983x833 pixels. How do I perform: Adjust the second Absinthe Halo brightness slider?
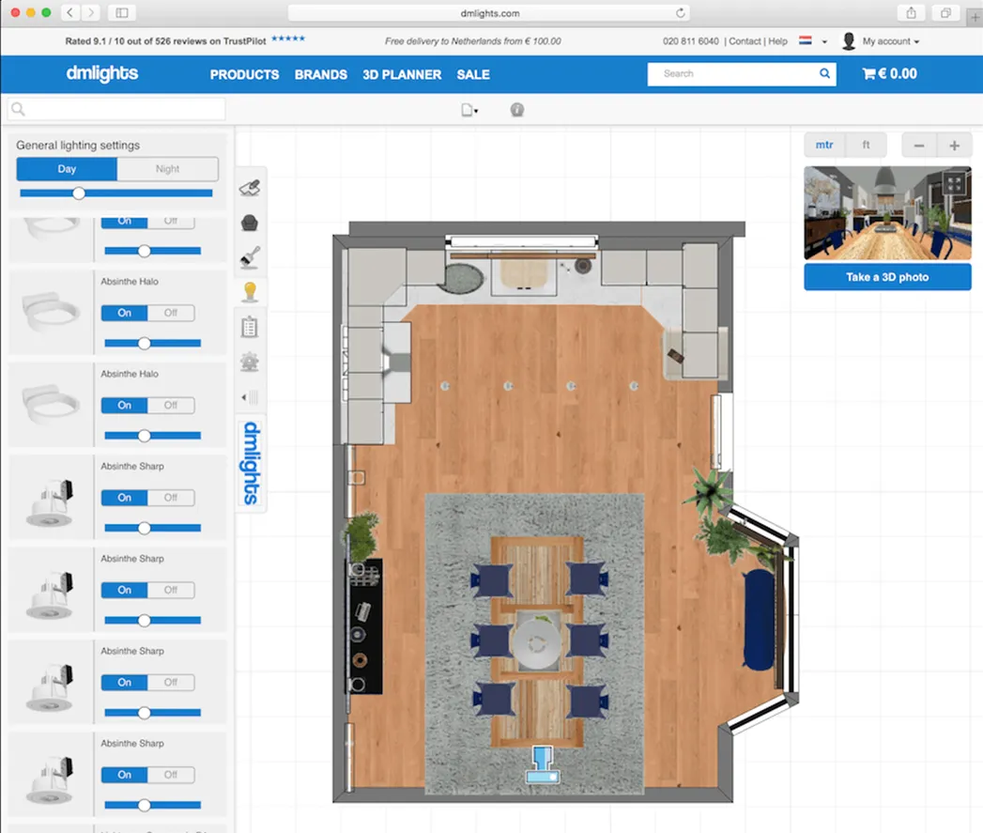152,436
